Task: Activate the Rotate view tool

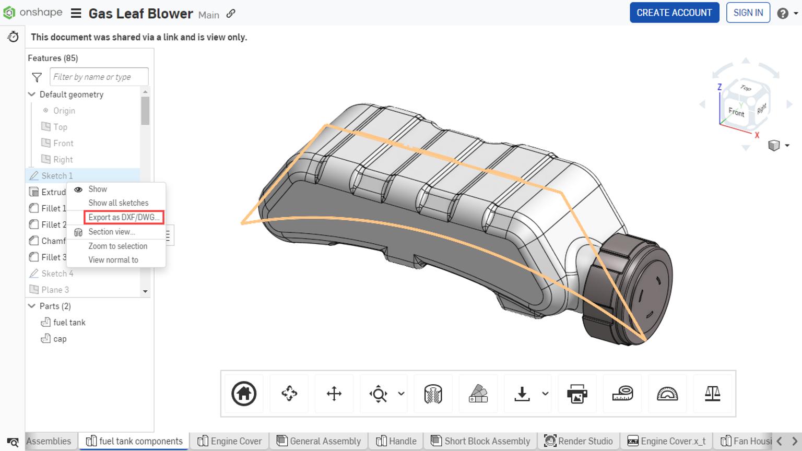Action: pos(289,394)
